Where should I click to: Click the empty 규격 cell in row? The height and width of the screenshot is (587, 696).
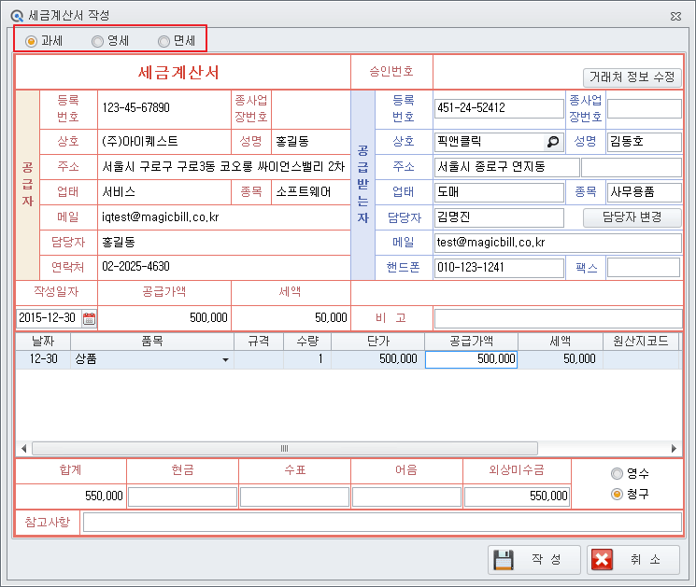259,359
